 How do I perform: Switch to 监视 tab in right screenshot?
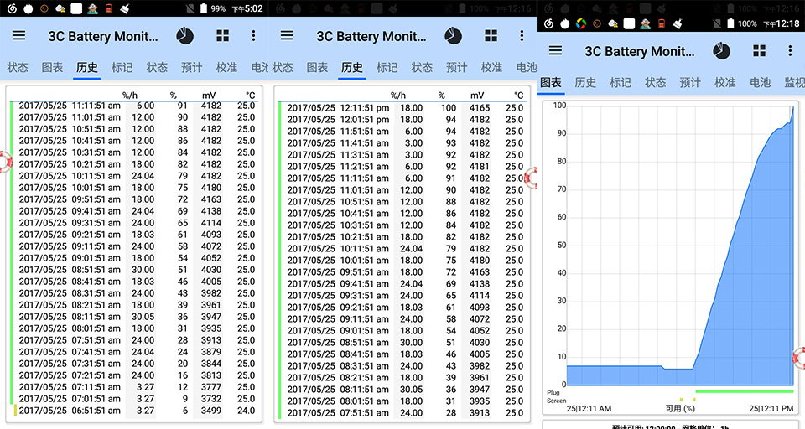click(794, 82)
